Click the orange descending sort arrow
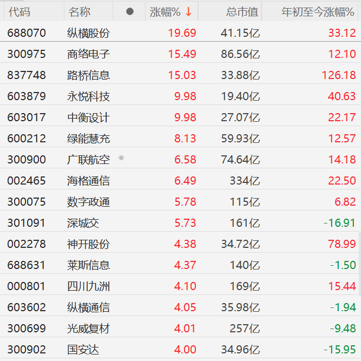This screenshot has height=361, width=361. (x=188, y=12)
